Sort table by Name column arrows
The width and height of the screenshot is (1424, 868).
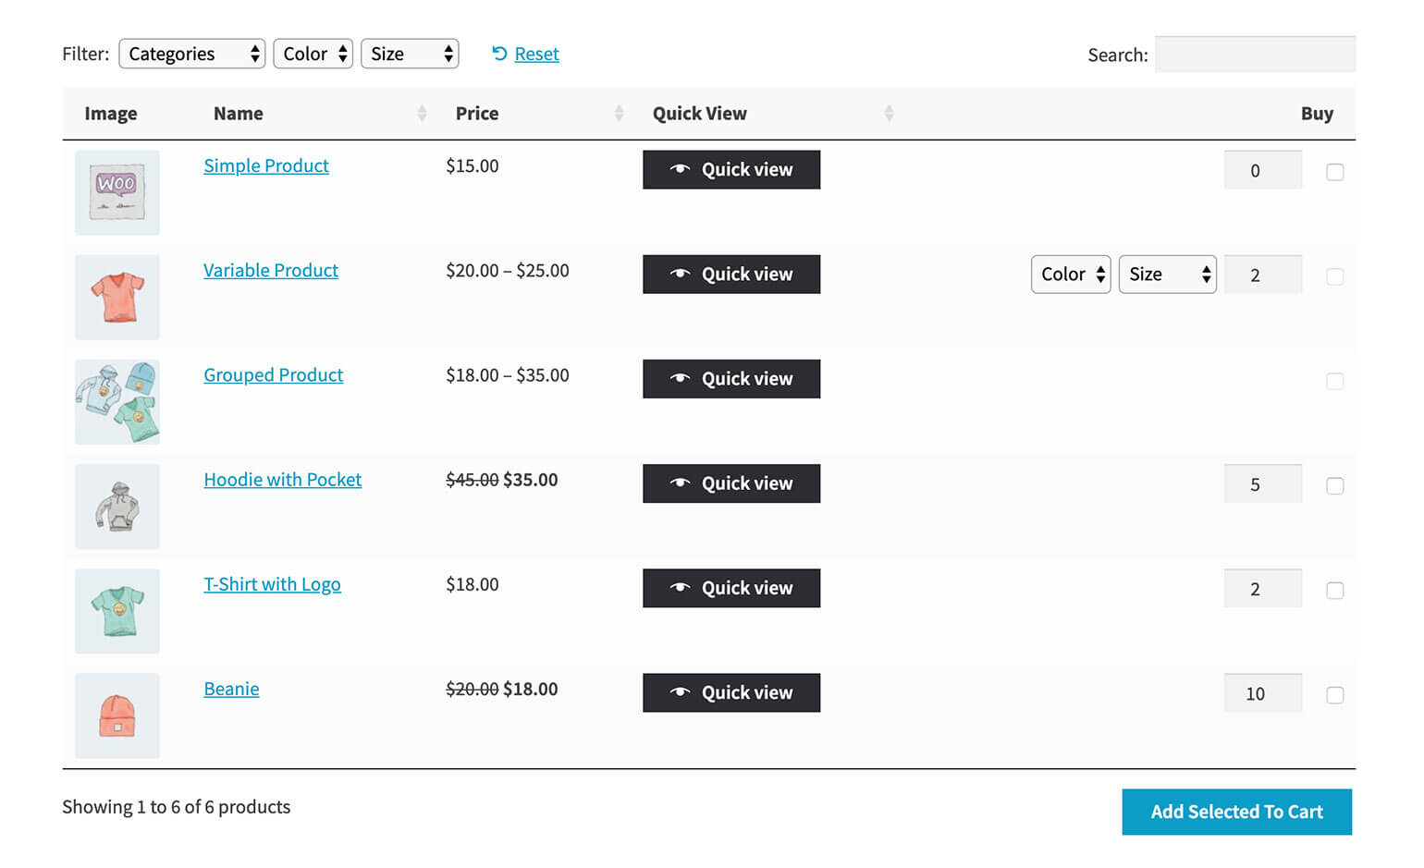click(422, 114)
